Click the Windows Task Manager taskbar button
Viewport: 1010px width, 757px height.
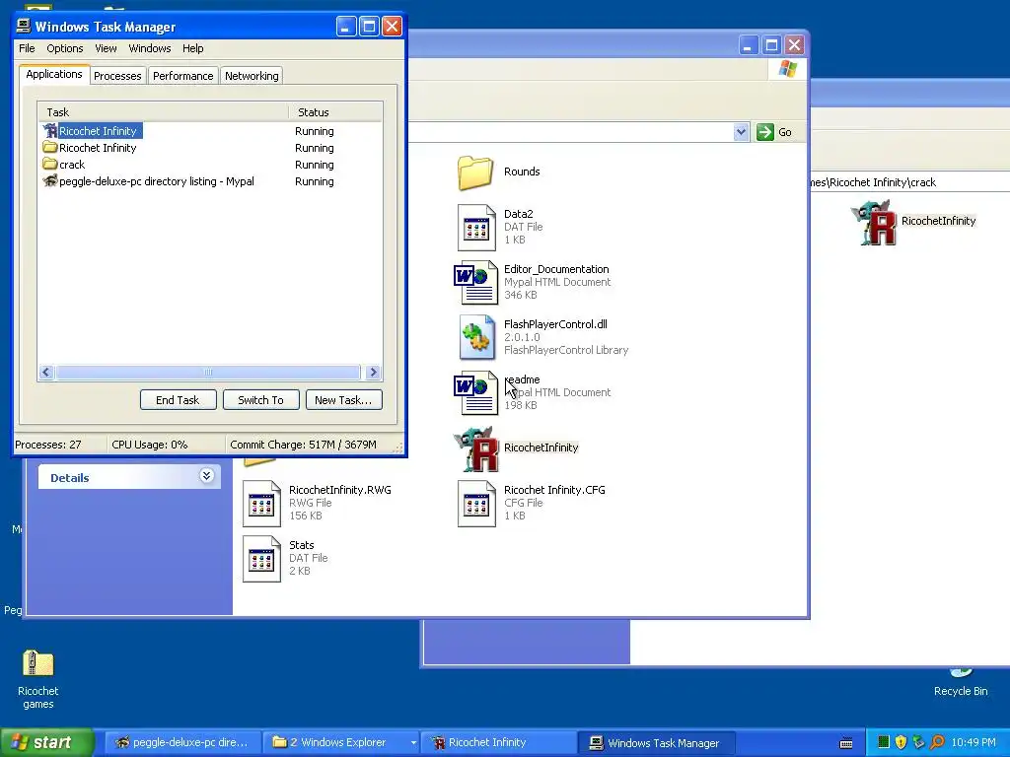656,742
